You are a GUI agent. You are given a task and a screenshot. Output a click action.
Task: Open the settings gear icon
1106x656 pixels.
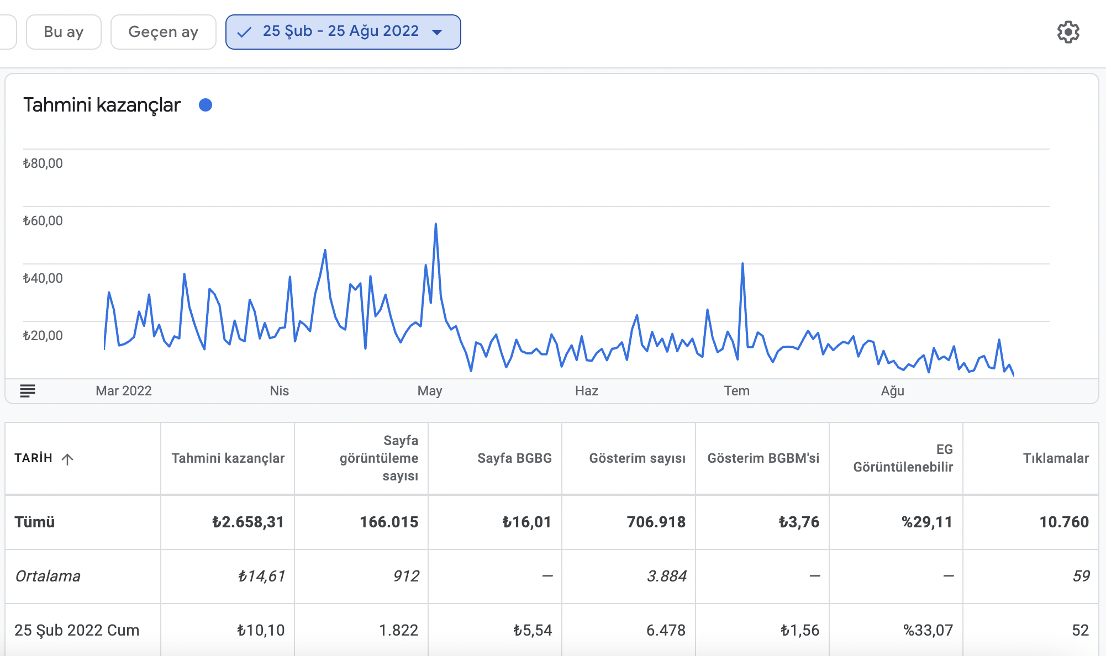1068,32
